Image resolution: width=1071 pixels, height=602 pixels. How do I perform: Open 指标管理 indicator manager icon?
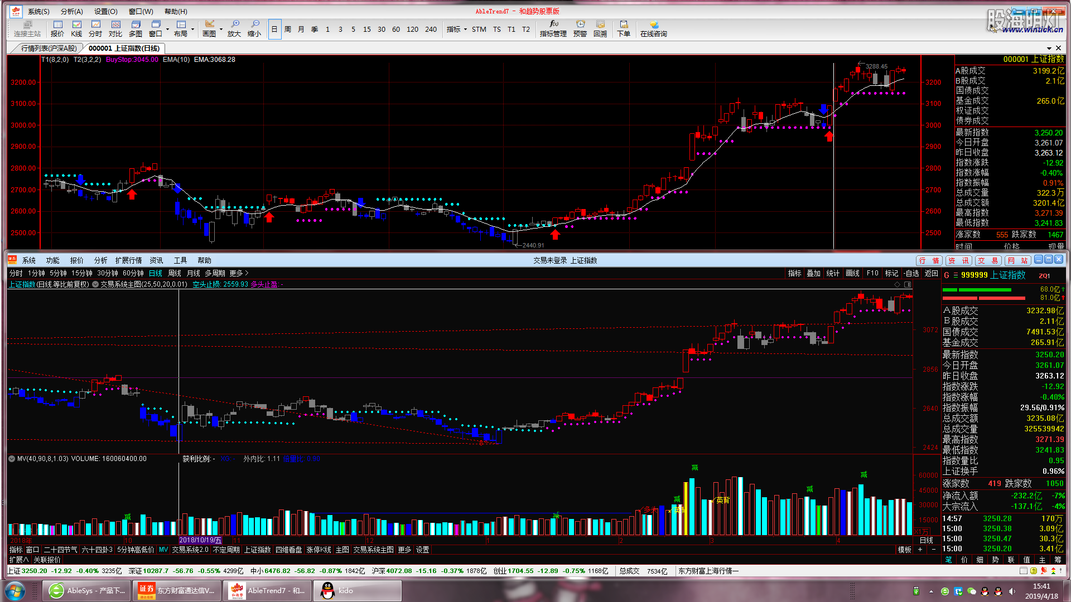pyautogui.click(x=553, y=28)
